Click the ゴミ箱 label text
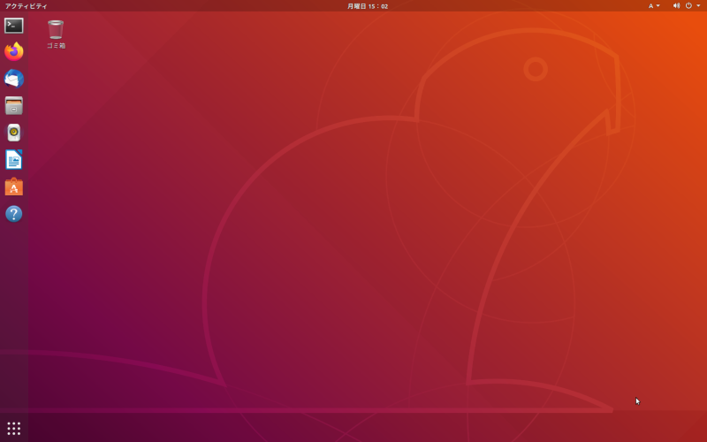The image size is (707, 442). [x=56, y=46]
